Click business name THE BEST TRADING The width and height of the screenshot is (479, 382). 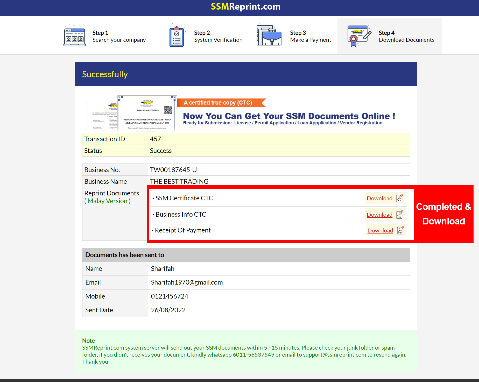coord(179,181)
